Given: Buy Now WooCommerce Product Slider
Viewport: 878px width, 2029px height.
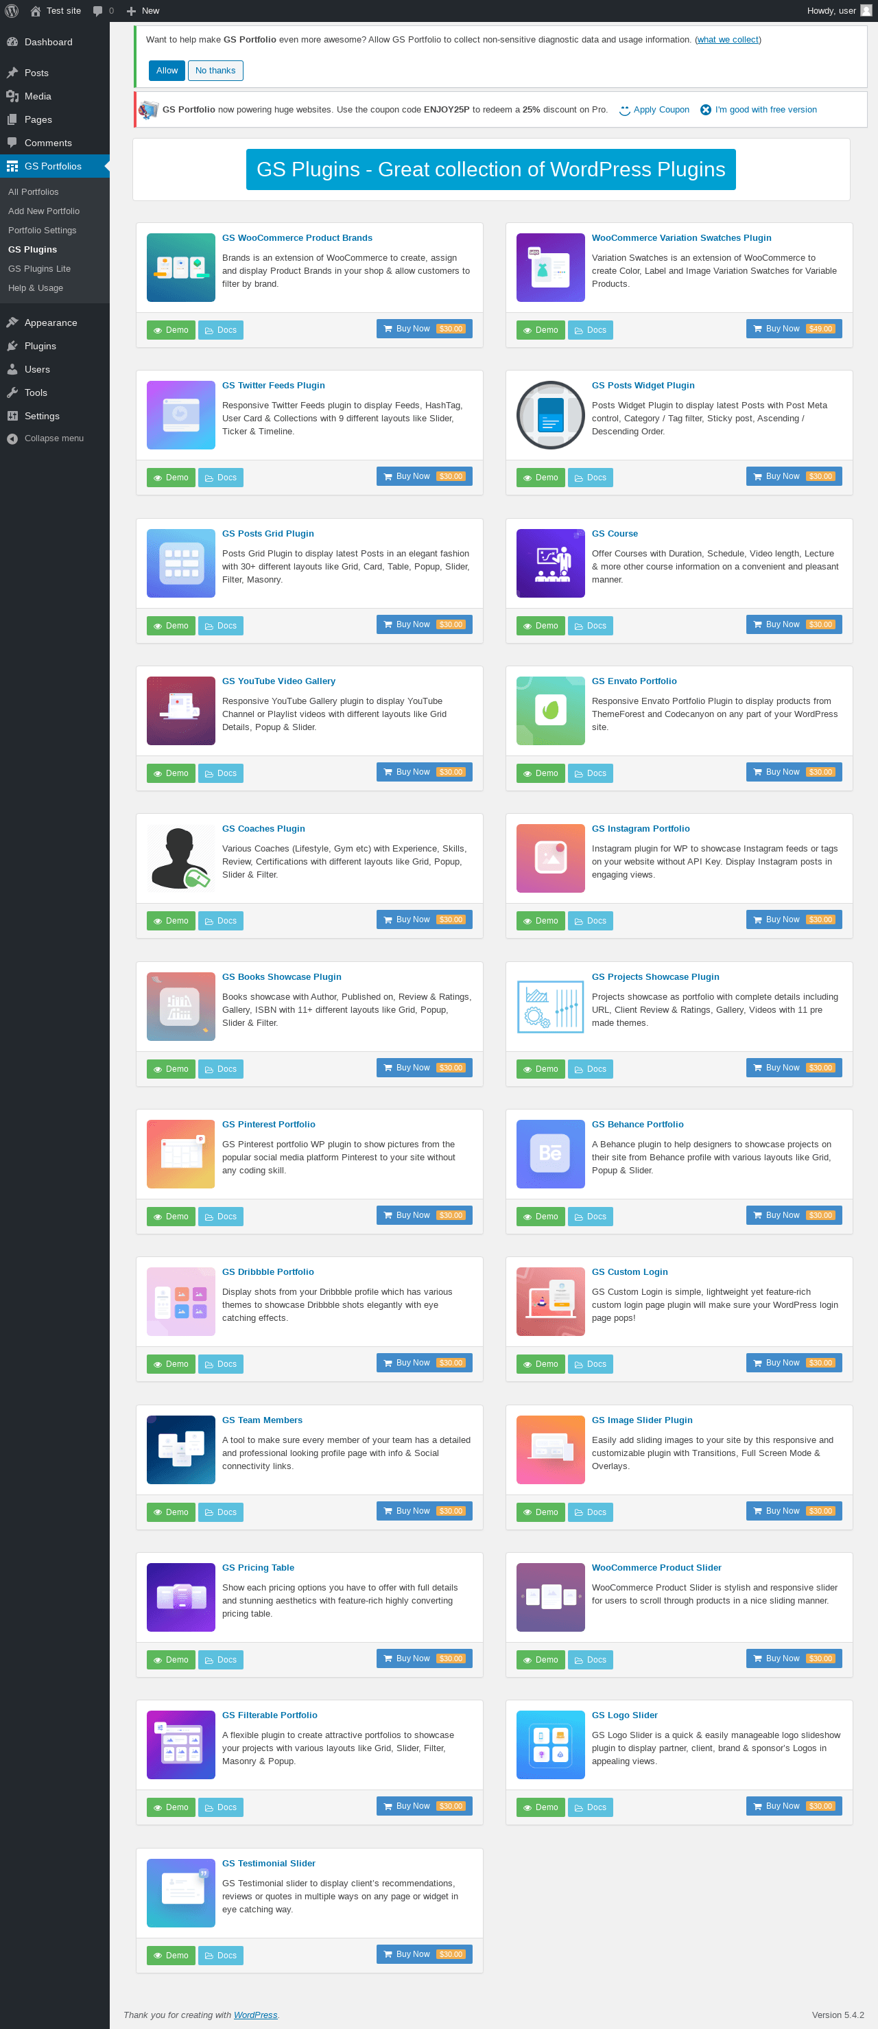Looking at the screenshot, I should [x=794, y=1658].
